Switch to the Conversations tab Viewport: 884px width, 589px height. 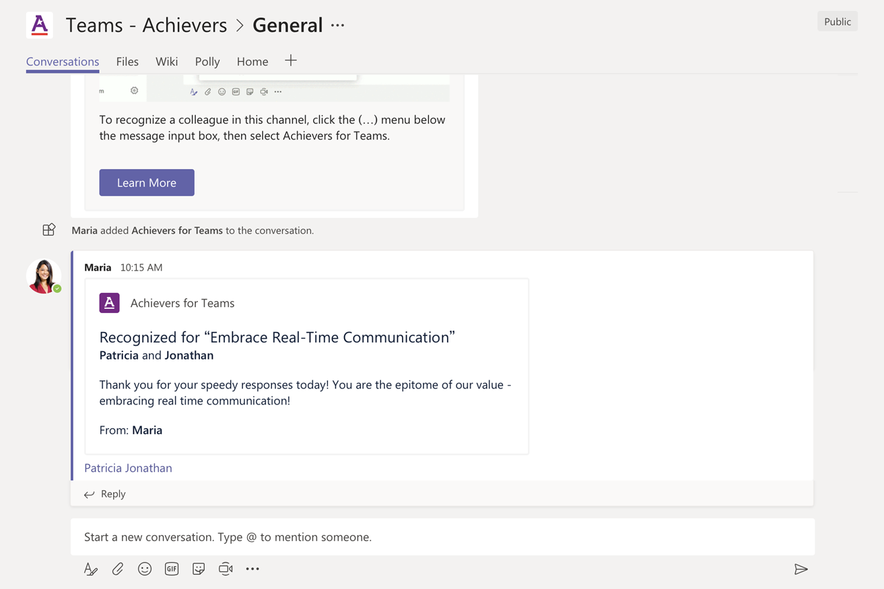63,61
